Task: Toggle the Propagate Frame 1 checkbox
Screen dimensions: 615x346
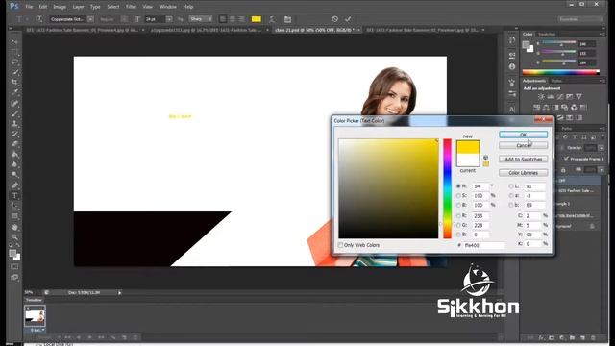Action: (566, 159)
